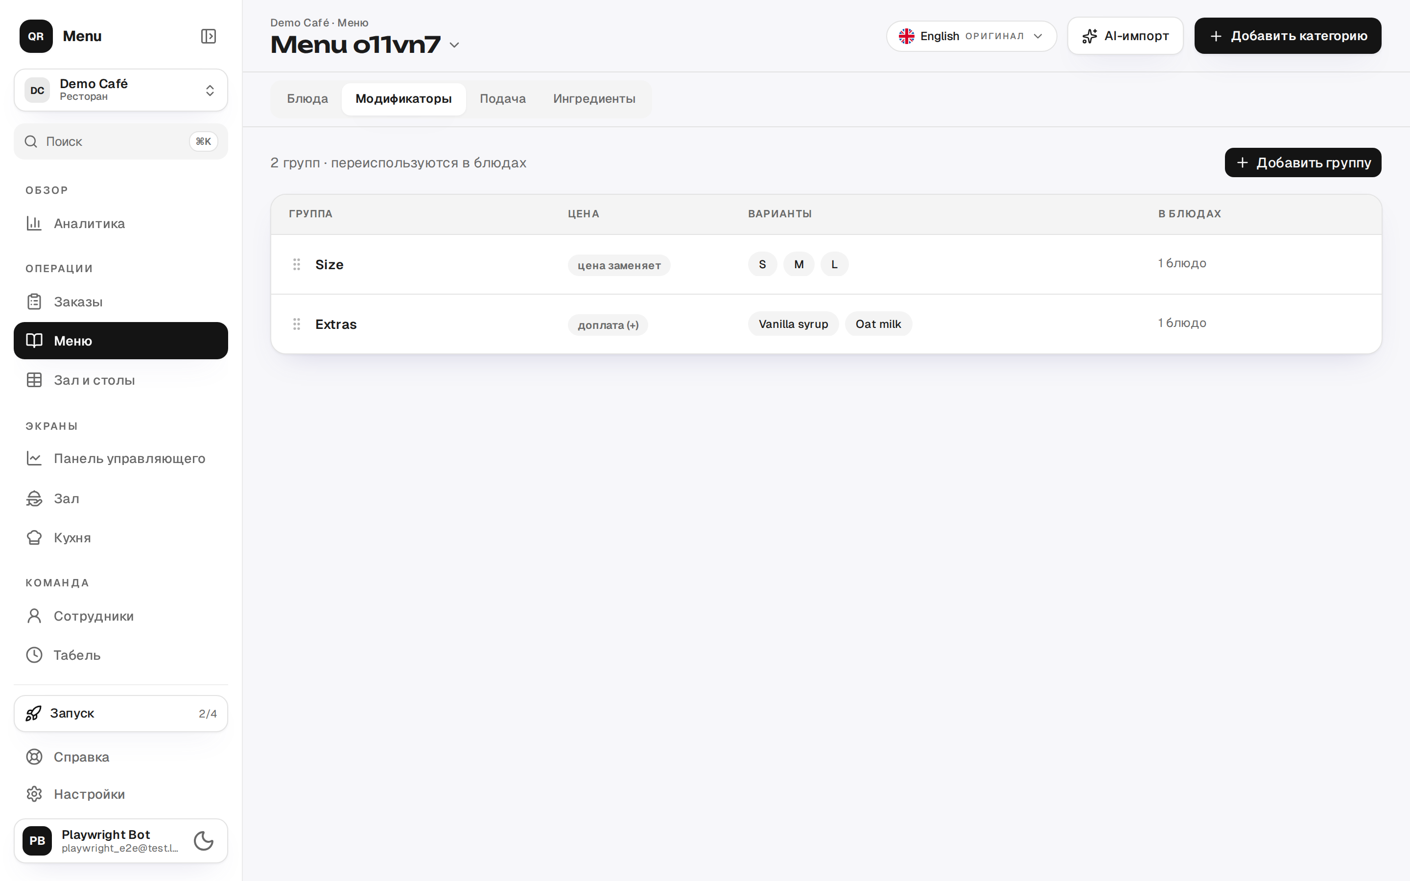This screenshot has height=881, width=1410.
Task: Open the Кухня screen
Action: tap(120, 537)
